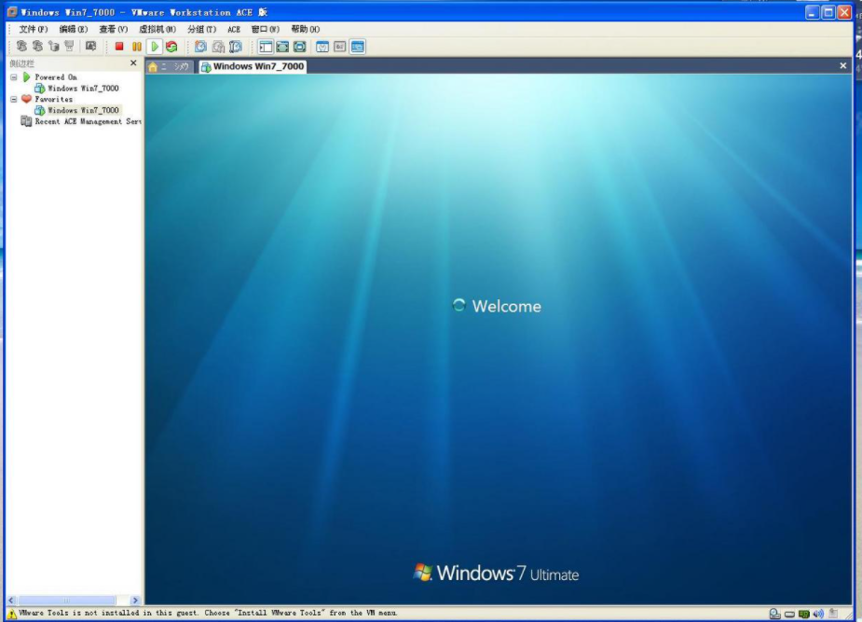The image size is (862, 622).
Task: Click the fourth ACE toolbar icon
Action: 69,47
